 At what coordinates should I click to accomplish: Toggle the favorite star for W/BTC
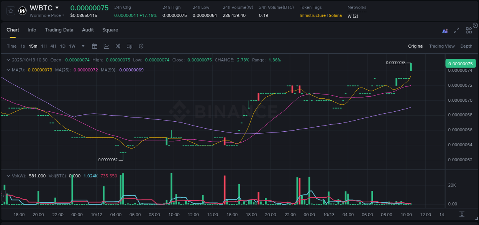(10, 11)
